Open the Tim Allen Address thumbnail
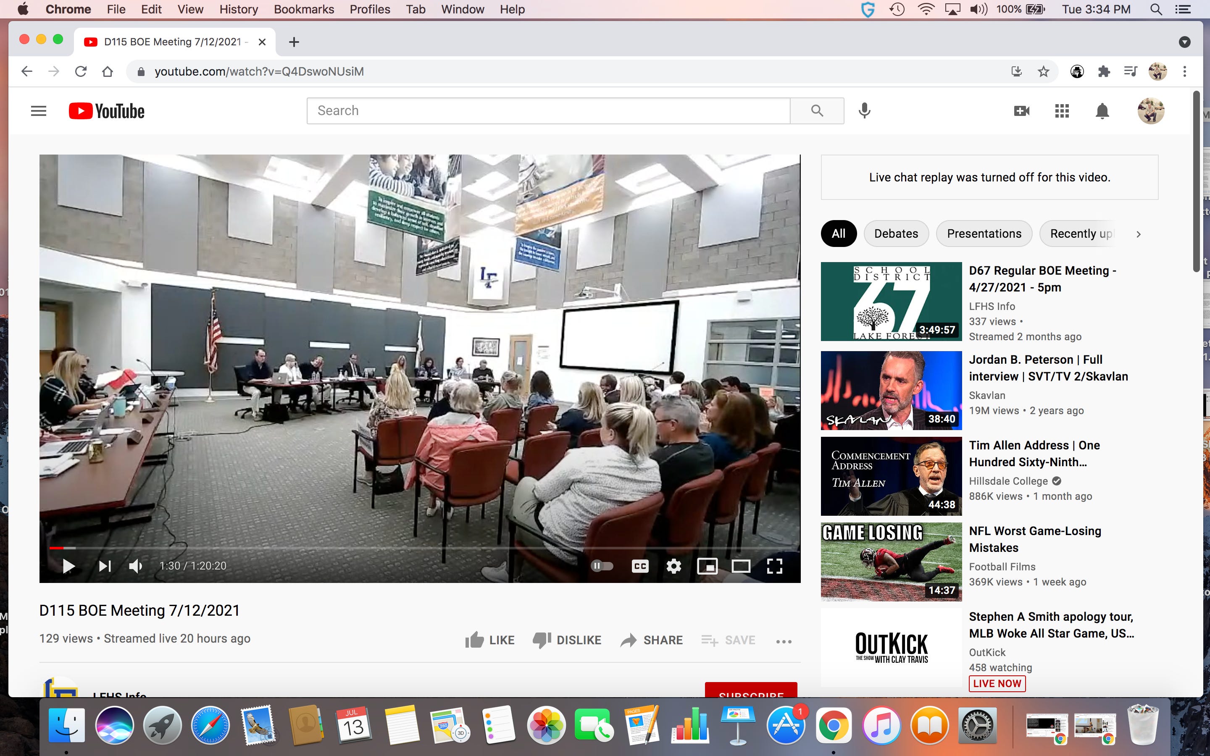1210x756 pixels. 891,477
